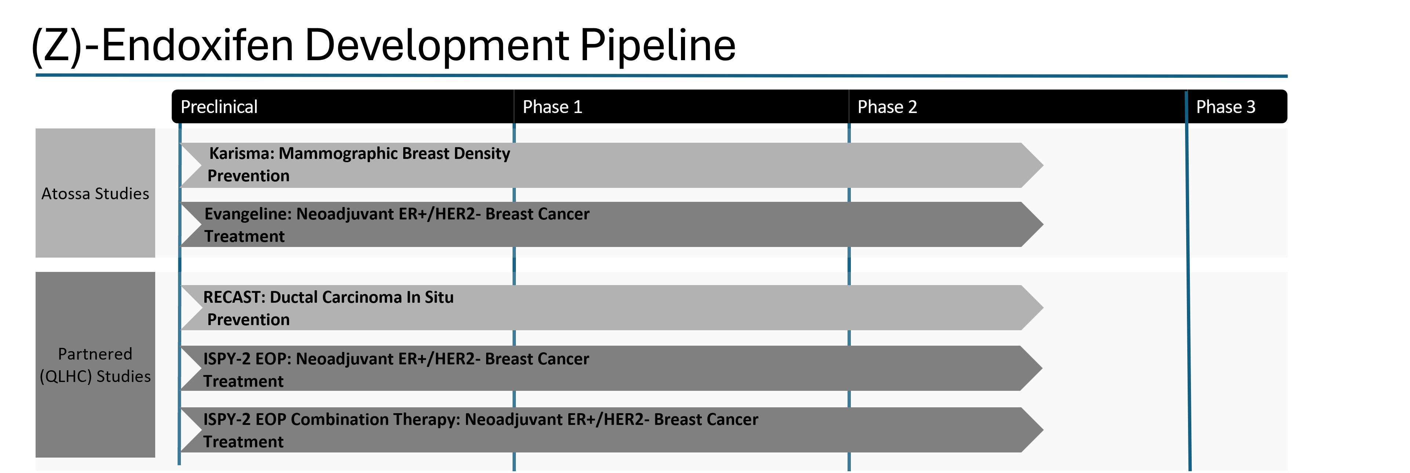This screenshot has width=1410, height=473.
Task: Select the Preclinical phase header
Action: pos(219,107)
